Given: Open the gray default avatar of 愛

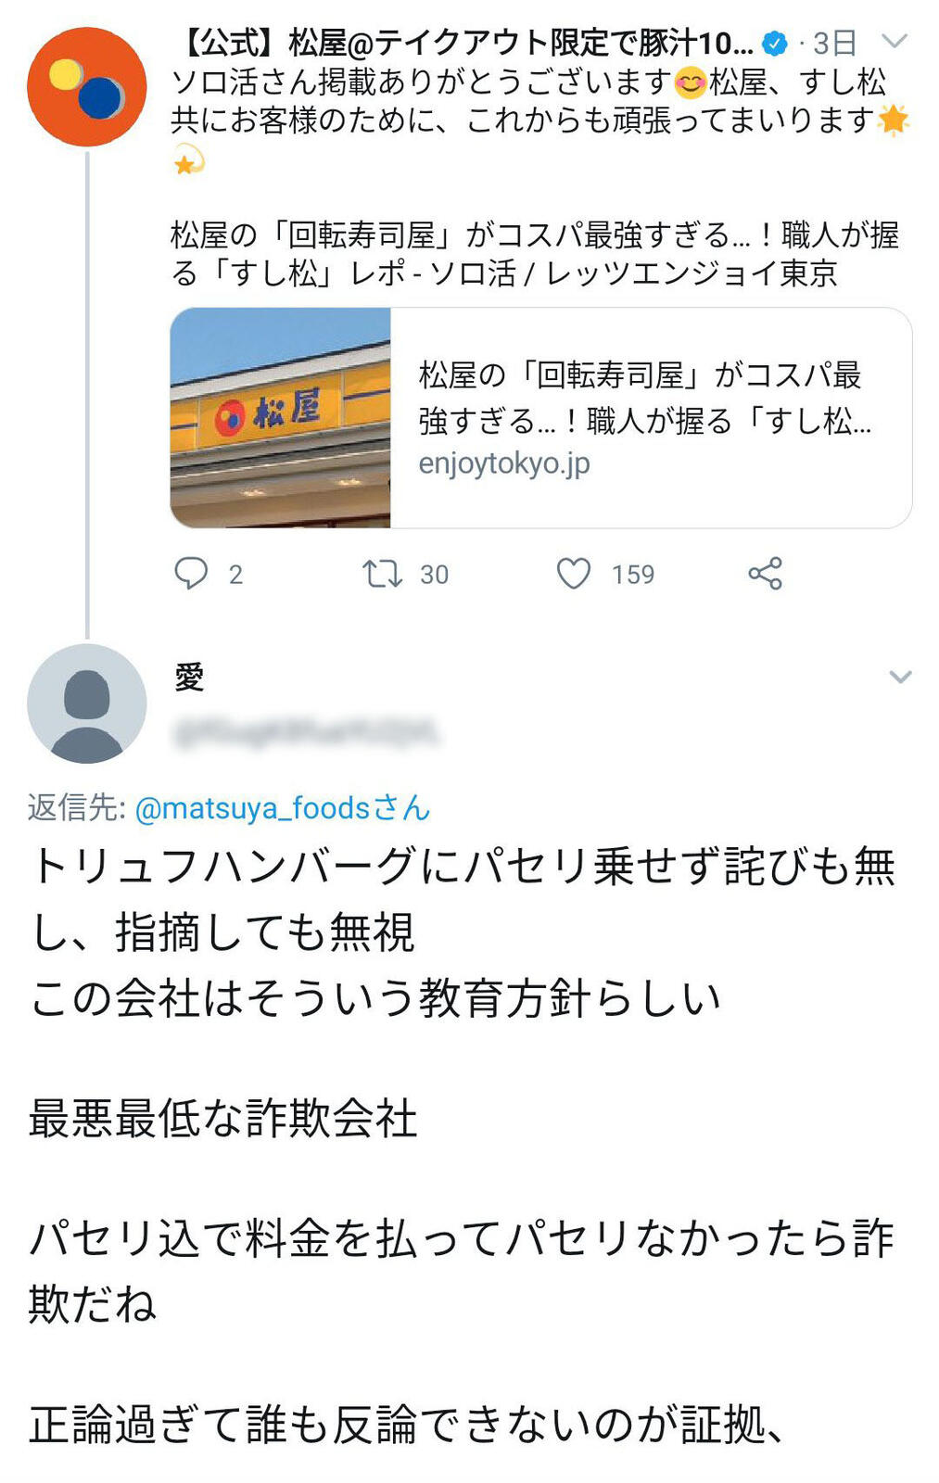Looking at the screenshot, I should click(87, 703).
